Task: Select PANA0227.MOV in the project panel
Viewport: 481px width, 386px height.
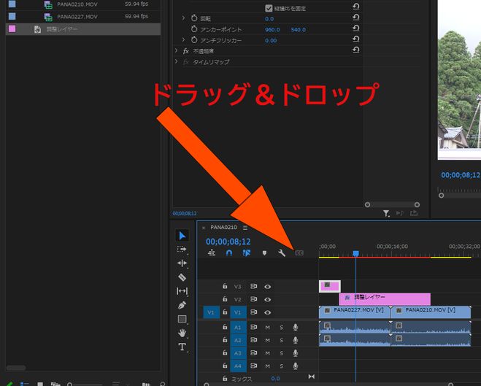Action: 77,16
